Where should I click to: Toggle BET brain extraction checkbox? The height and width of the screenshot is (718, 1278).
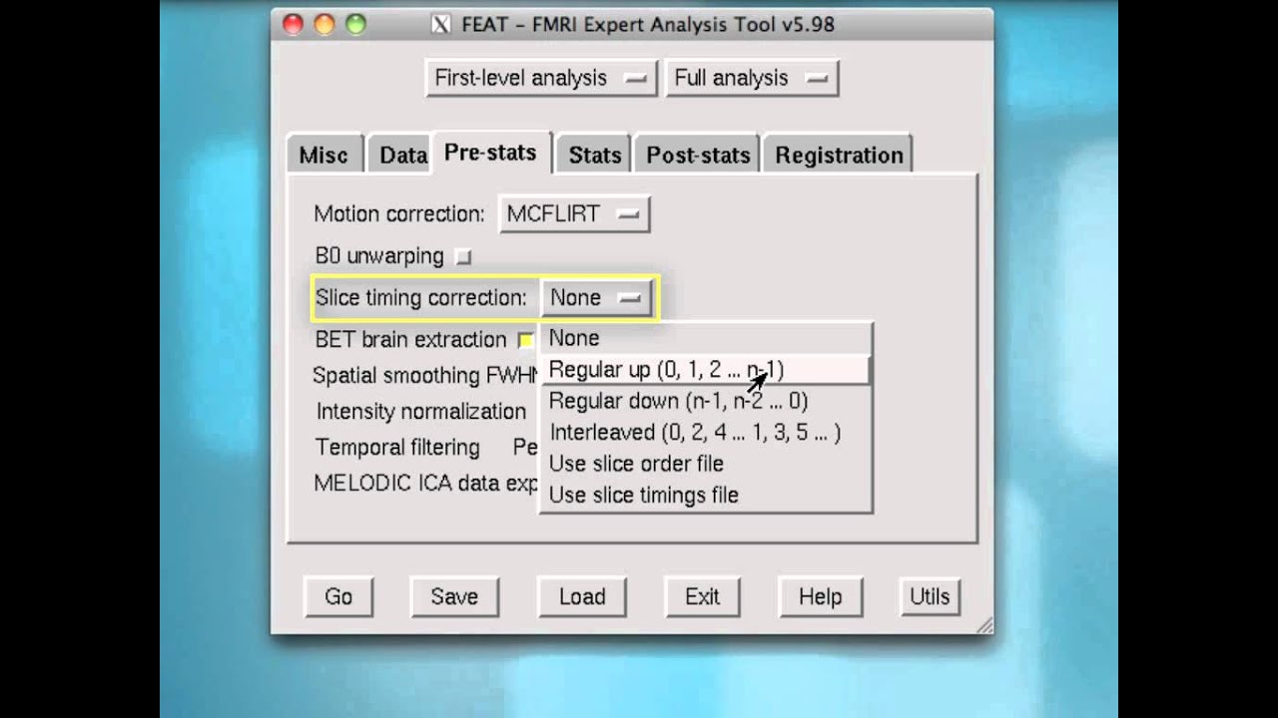[526, 340]
